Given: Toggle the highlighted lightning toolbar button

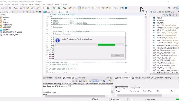Looking at the screenshot, I should pos(79,8).
